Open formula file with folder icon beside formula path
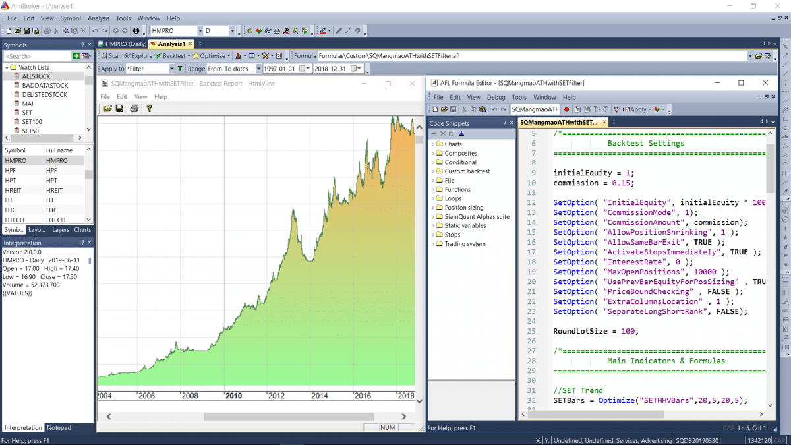This screenshot has width=791, height=445. point(759,56)
